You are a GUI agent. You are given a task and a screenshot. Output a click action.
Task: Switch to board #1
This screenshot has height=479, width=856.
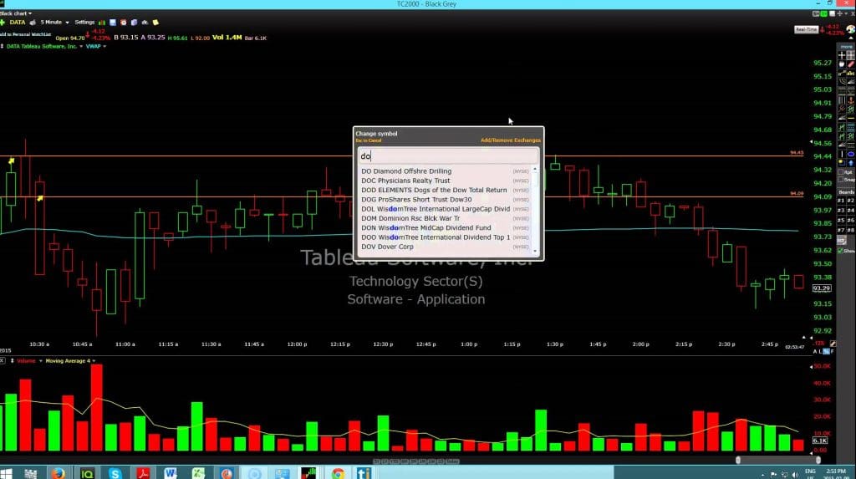841,201
